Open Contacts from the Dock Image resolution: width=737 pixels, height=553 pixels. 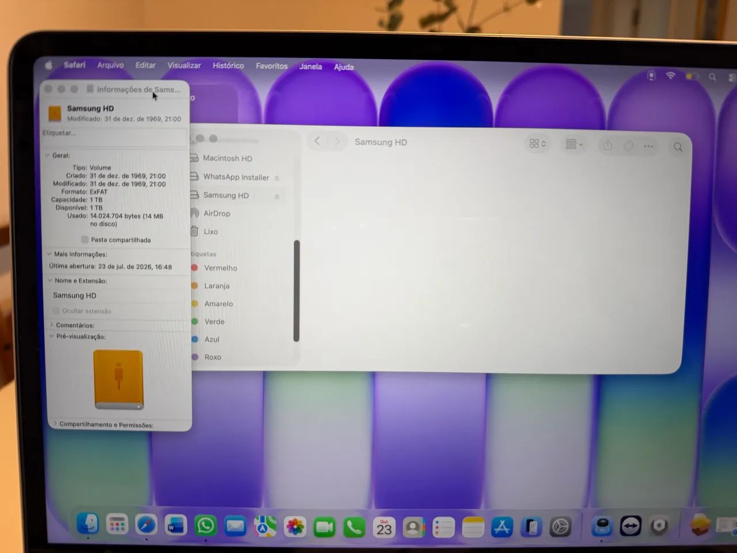(x=414, y=528)
